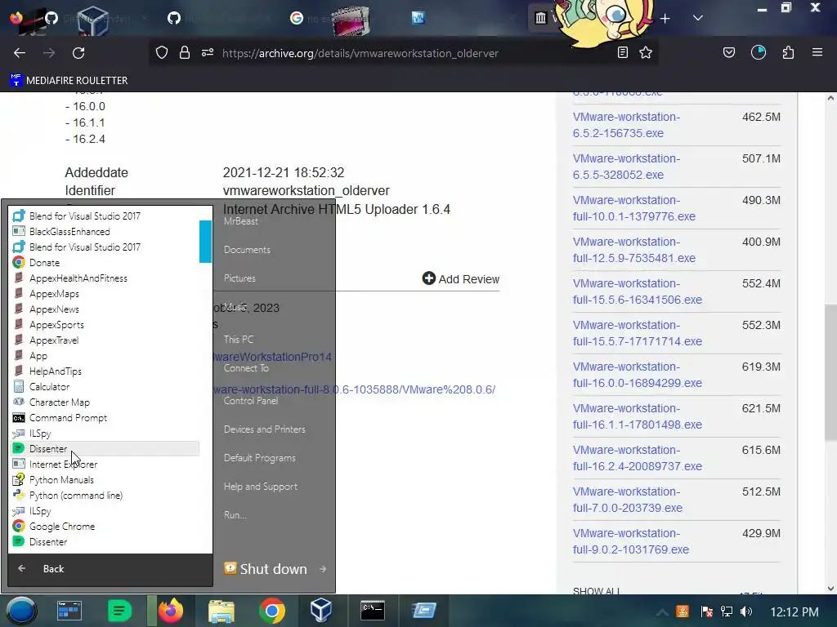Screen dimensions: 837x627
Task: Download VMware-workstation-full-12.5.9-7535481.exe
Action: (x=634, y=250)
